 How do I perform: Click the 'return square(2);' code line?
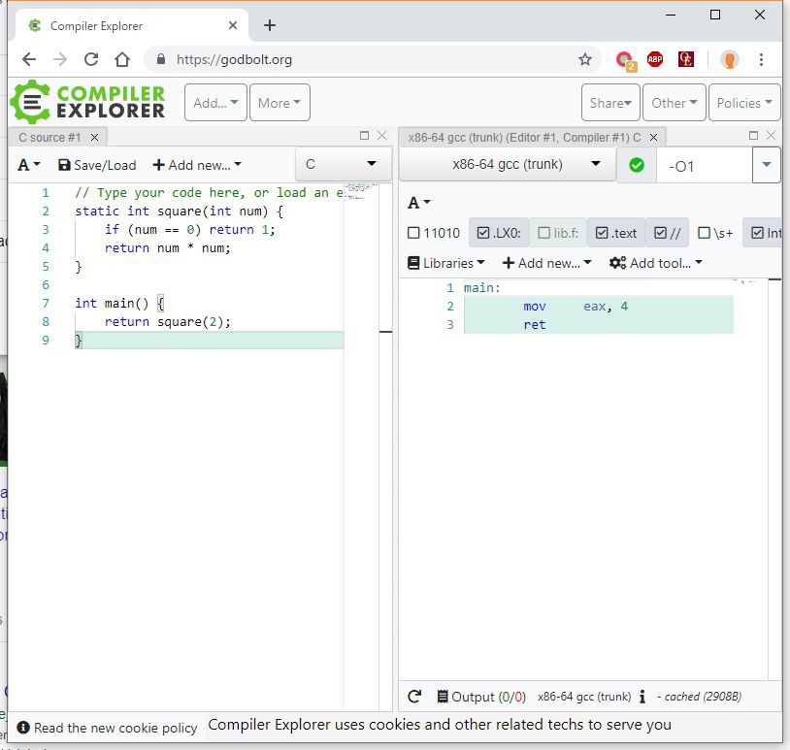(x=167, y=321)
